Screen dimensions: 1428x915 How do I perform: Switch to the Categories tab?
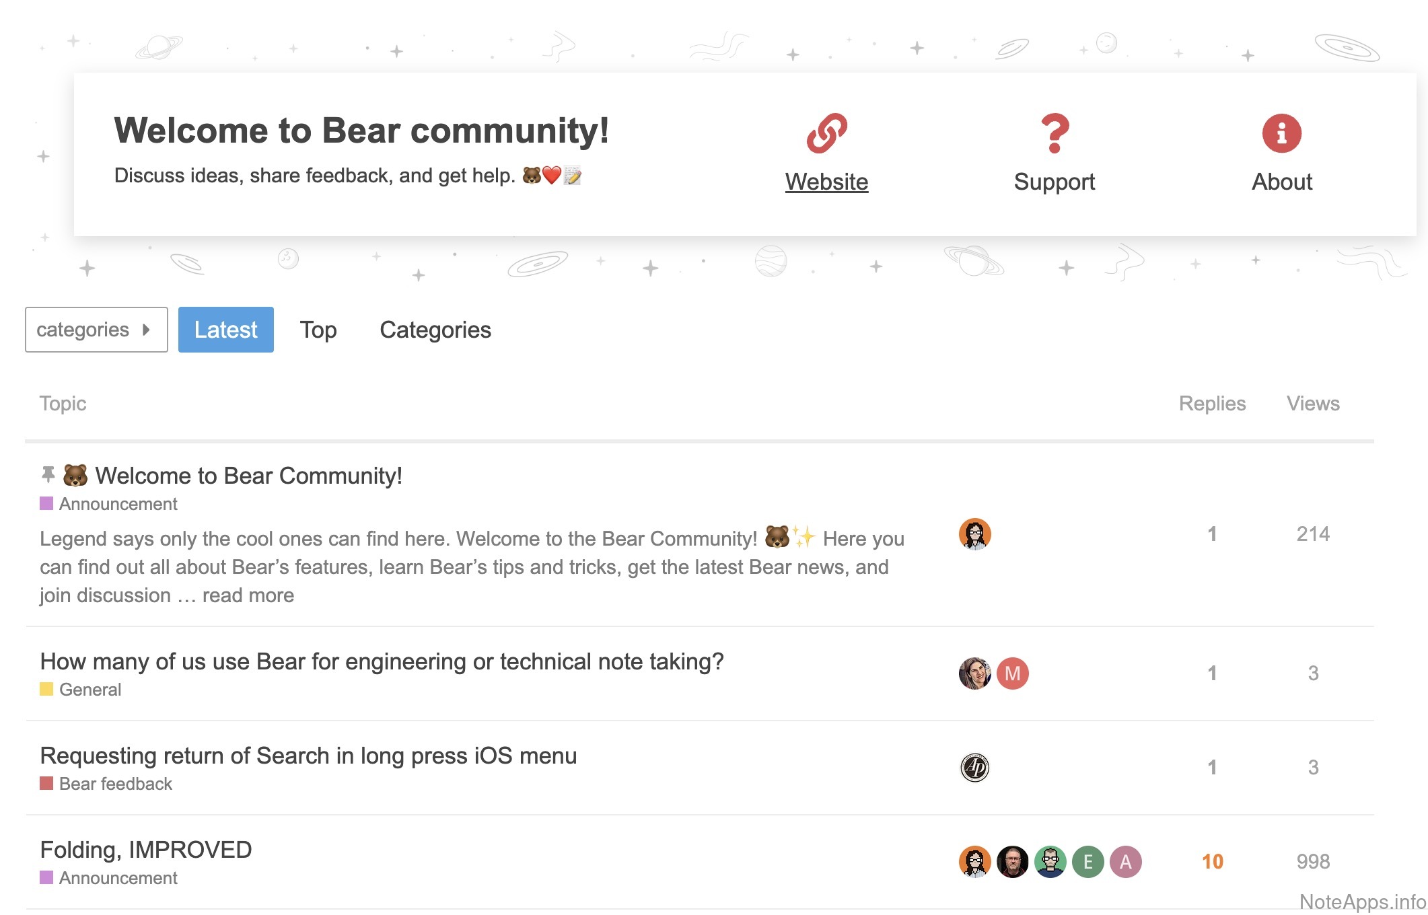coord(435,330)
